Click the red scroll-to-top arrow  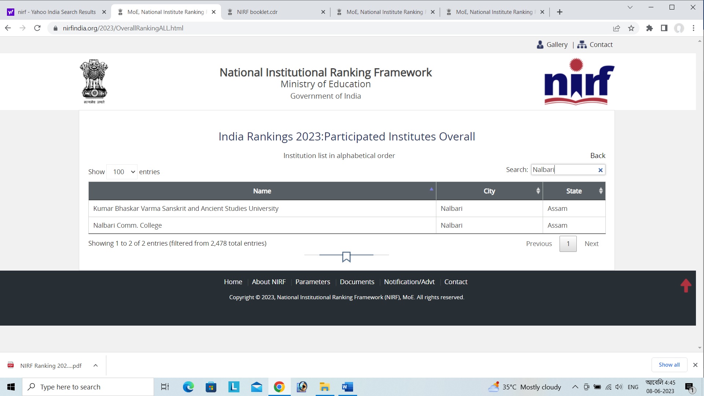coord(686,286)
